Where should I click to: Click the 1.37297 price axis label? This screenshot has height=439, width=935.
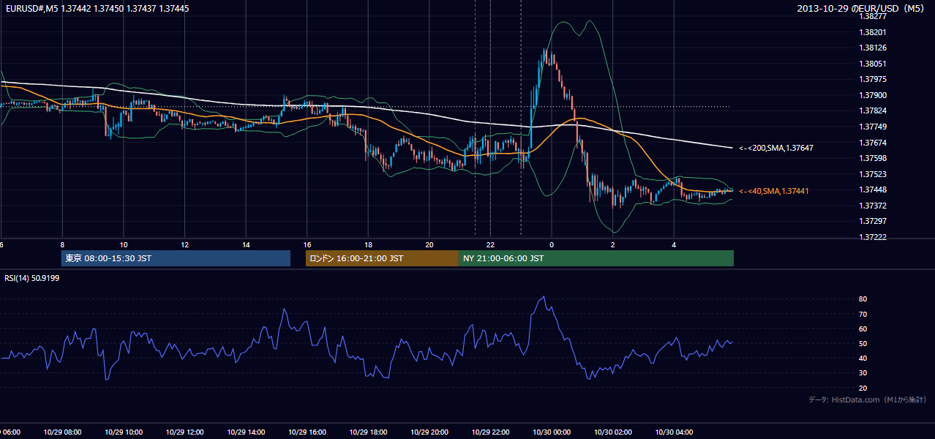874,221
